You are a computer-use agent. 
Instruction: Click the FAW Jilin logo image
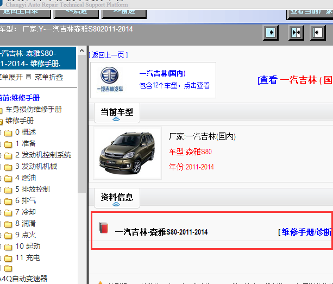click(x=110, y=79)
